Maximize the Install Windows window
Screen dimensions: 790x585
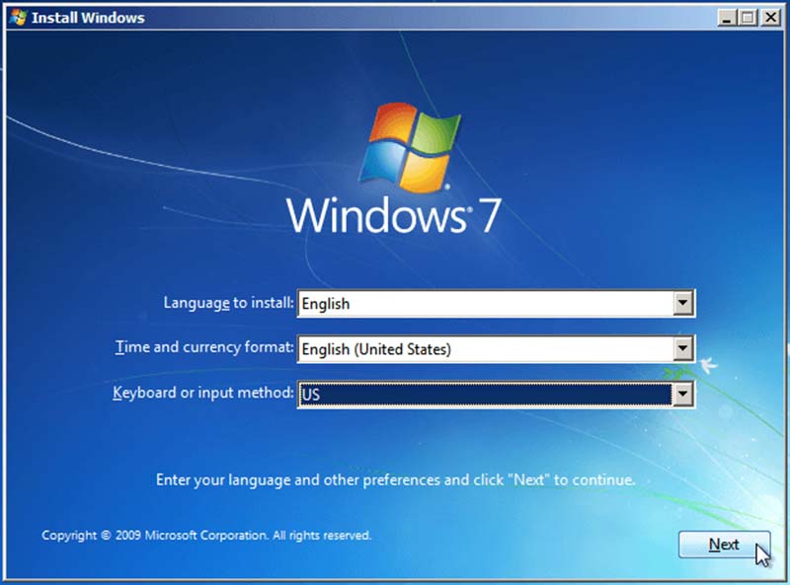click(x=749, y=18)
